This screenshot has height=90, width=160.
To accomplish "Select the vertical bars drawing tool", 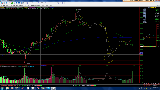I will (35, 3).
